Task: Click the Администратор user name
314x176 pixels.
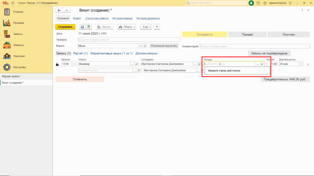Action: point(278,3)
